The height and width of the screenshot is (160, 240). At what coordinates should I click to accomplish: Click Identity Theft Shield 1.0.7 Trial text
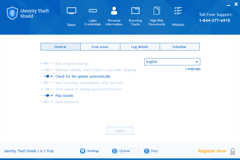click(29, 151)
